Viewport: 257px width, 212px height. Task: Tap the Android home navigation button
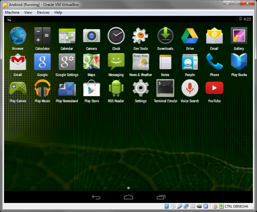pos(128,197)
